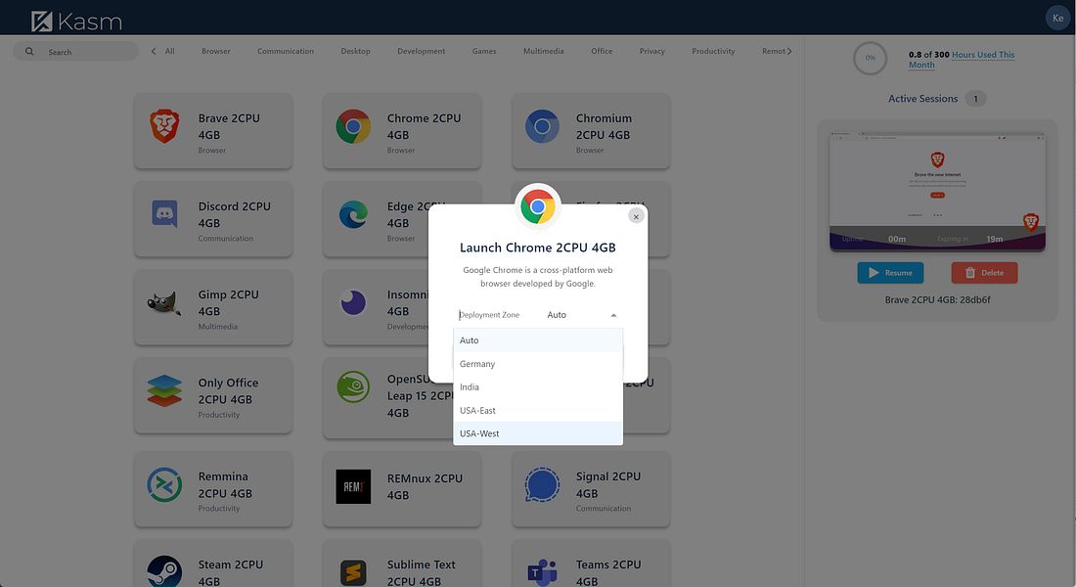Open the Edge browser workspace icon
This screenshot has height=587, width=1076.
(352, 214)
